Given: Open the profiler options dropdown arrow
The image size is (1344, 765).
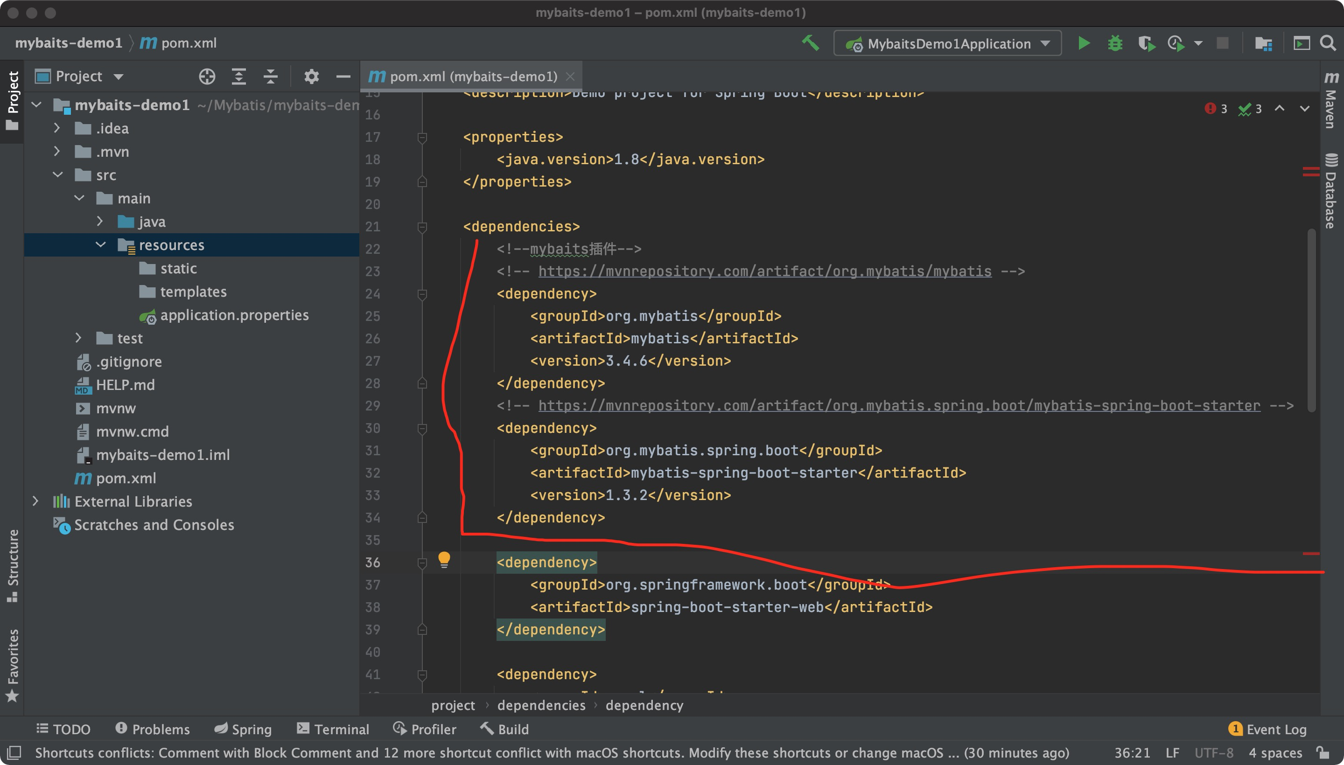Looking at the screenshot, I should tap(1198, 43).
